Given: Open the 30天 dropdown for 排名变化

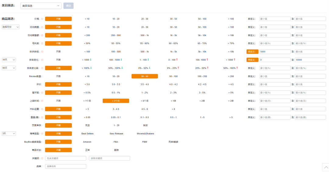Looking at the screenshot, I should point(9,60).
